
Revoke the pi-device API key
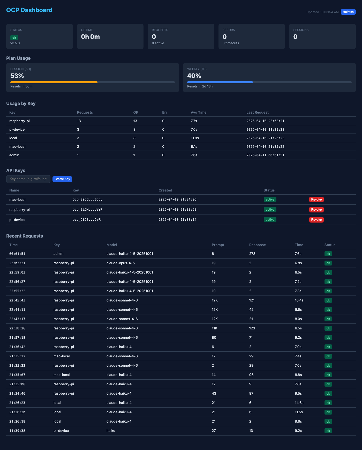tap(316, 220)
